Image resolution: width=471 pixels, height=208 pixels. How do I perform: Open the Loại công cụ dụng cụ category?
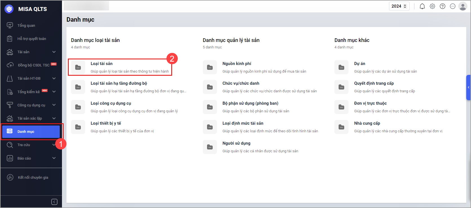coord(125,107)
